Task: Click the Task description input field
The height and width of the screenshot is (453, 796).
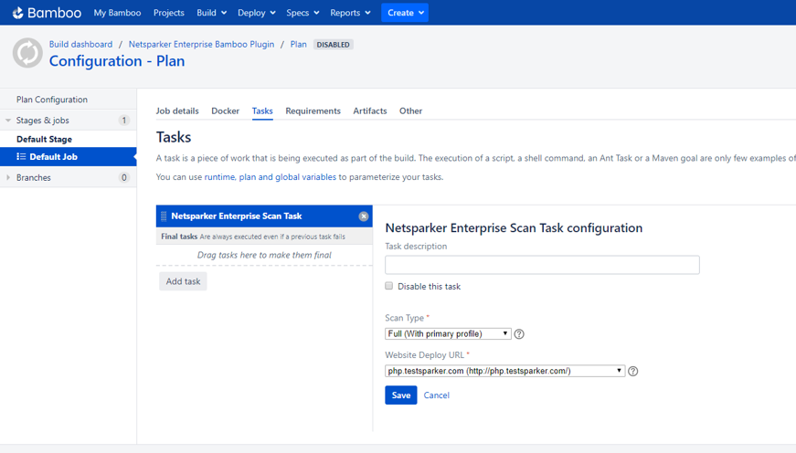Action: 542,265
